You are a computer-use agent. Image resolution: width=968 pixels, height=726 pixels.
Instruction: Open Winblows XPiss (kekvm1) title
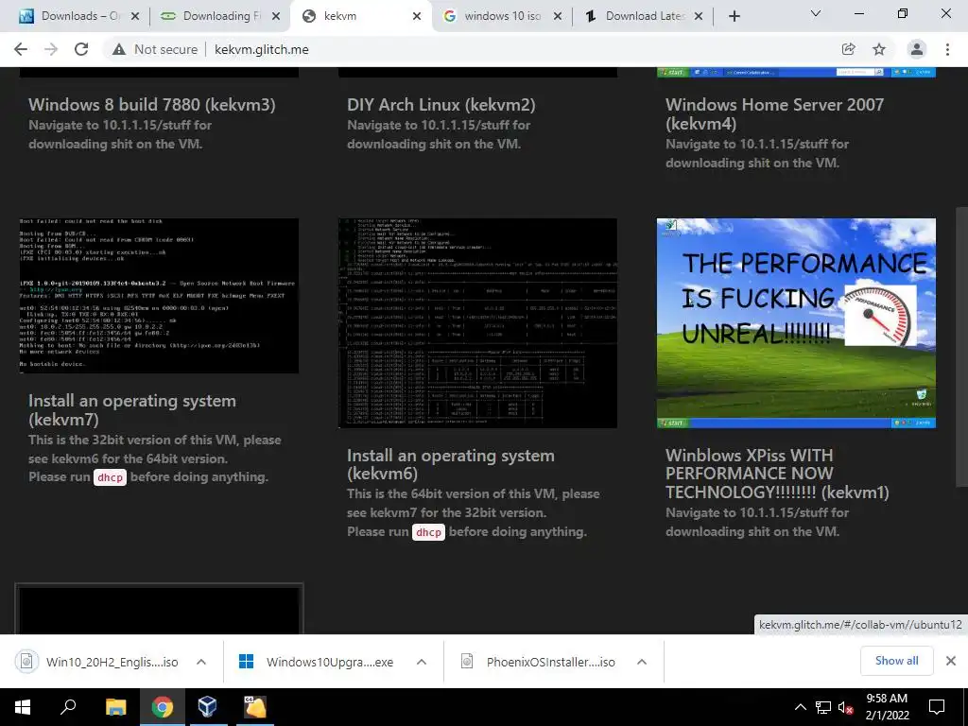(777, 474)
